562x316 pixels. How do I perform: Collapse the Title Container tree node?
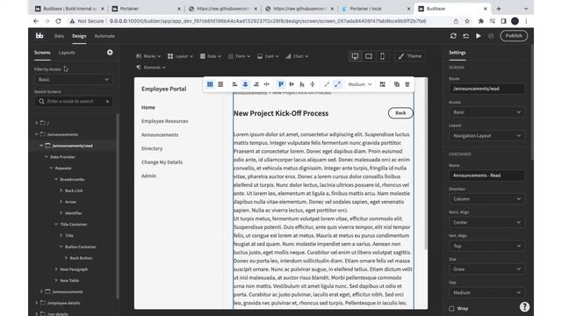(56, 224)
